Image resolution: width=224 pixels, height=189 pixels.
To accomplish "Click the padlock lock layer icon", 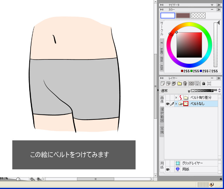I will point(204,84).
